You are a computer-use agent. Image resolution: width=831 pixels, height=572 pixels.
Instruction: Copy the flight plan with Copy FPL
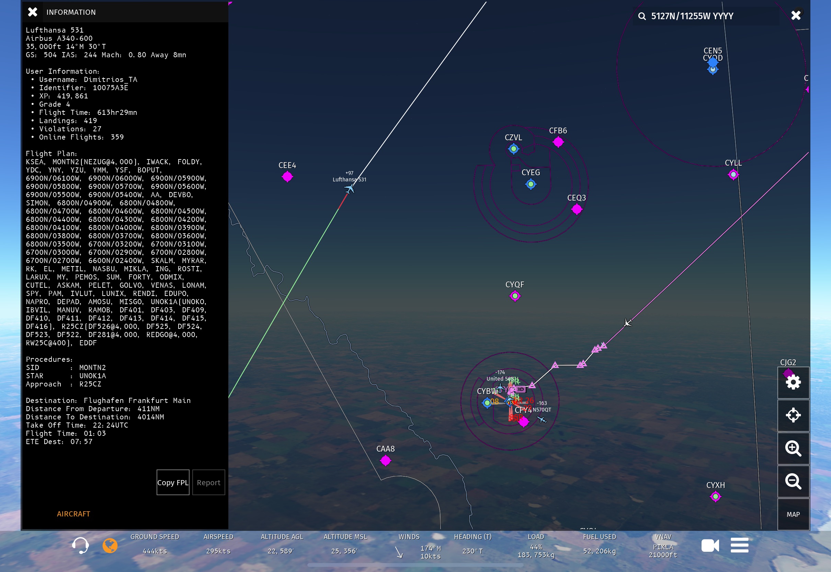point(173,482)
